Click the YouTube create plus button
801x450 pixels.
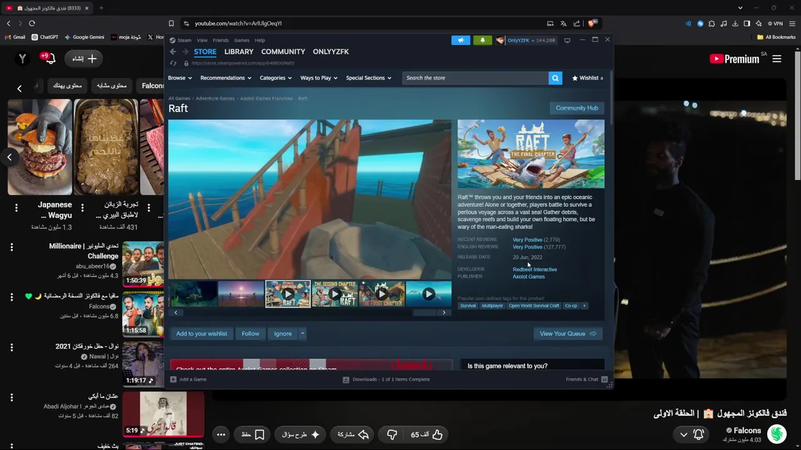pos(84,59)
